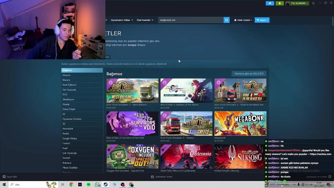334x188 pixels.
Task: Expand Özel Kısımlar menu
Action: pyautogui.click(x=145, y=20)
